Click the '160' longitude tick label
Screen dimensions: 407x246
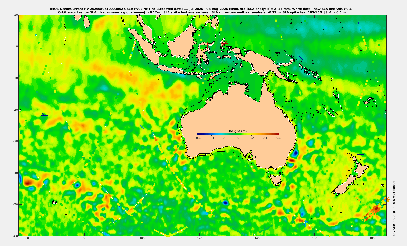(x=315, y=238)
